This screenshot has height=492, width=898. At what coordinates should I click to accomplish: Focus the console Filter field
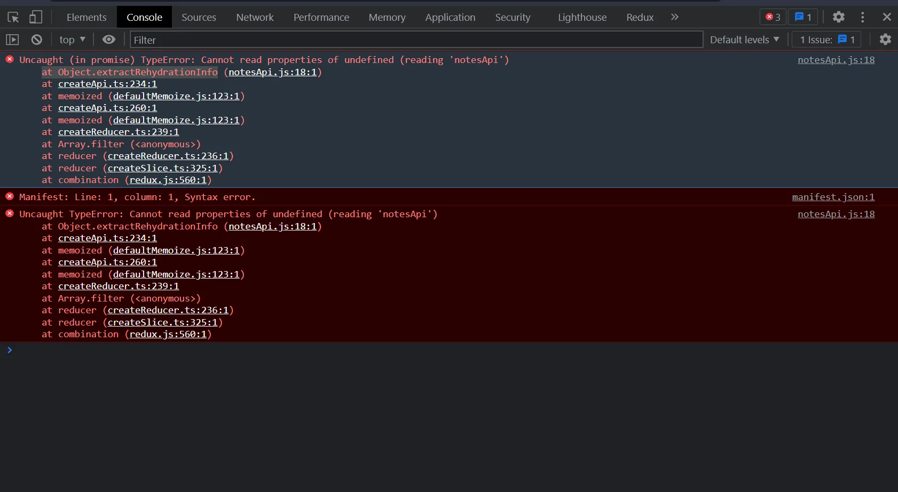pos(416,39)
